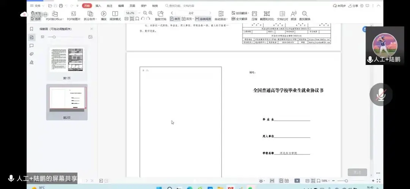This screenshot has width=410, height=189.
Task: Select the 开始 ribbon tab
Action: click(87, 5)
